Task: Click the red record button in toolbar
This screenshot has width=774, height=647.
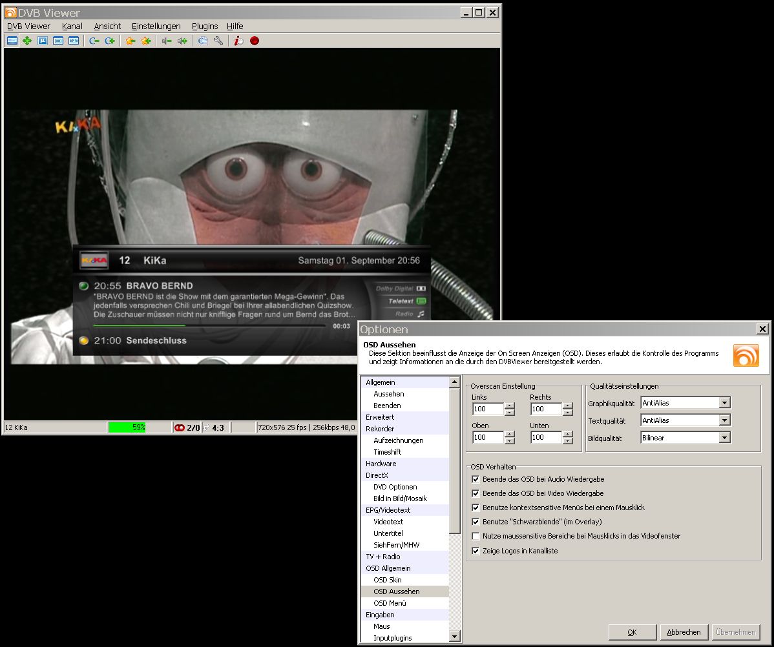Action: tap(255, 41)
